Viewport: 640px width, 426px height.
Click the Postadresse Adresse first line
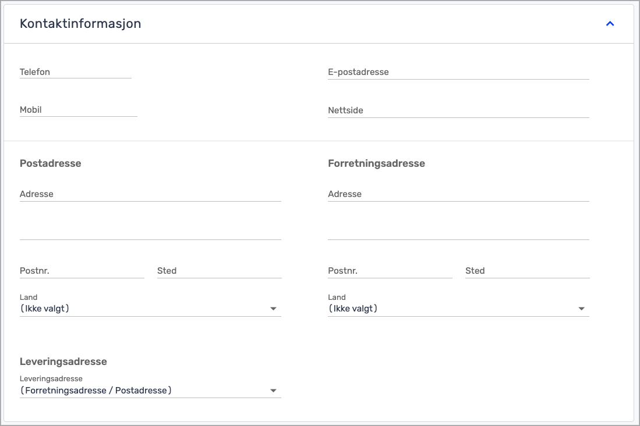point(150,194)
